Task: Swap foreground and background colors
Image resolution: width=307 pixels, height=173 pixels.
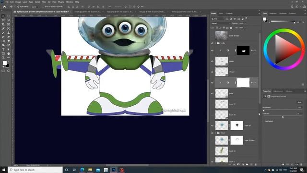Action: click(9, 62)
